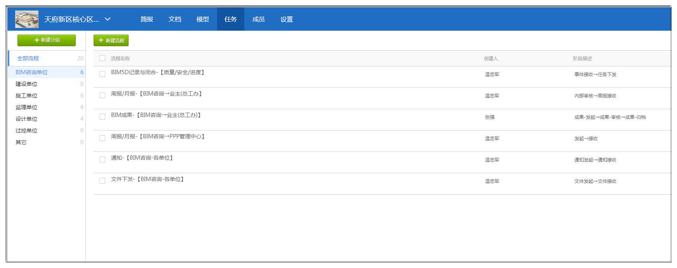Select 全部流程 in the sidebar
The width and height of the screenshot is (677, 268).
pos(28,58)
